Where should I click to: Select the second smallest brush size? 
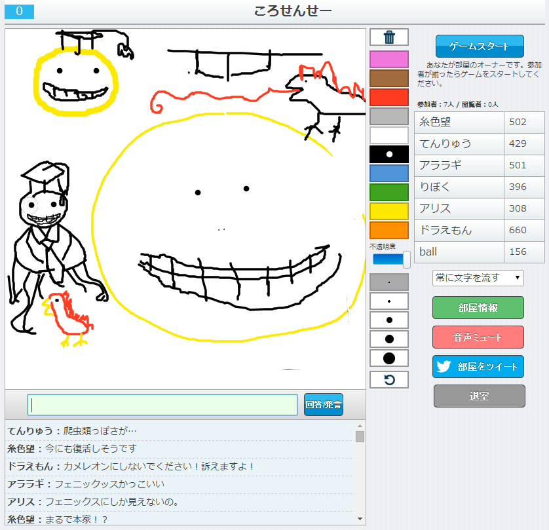389,301
